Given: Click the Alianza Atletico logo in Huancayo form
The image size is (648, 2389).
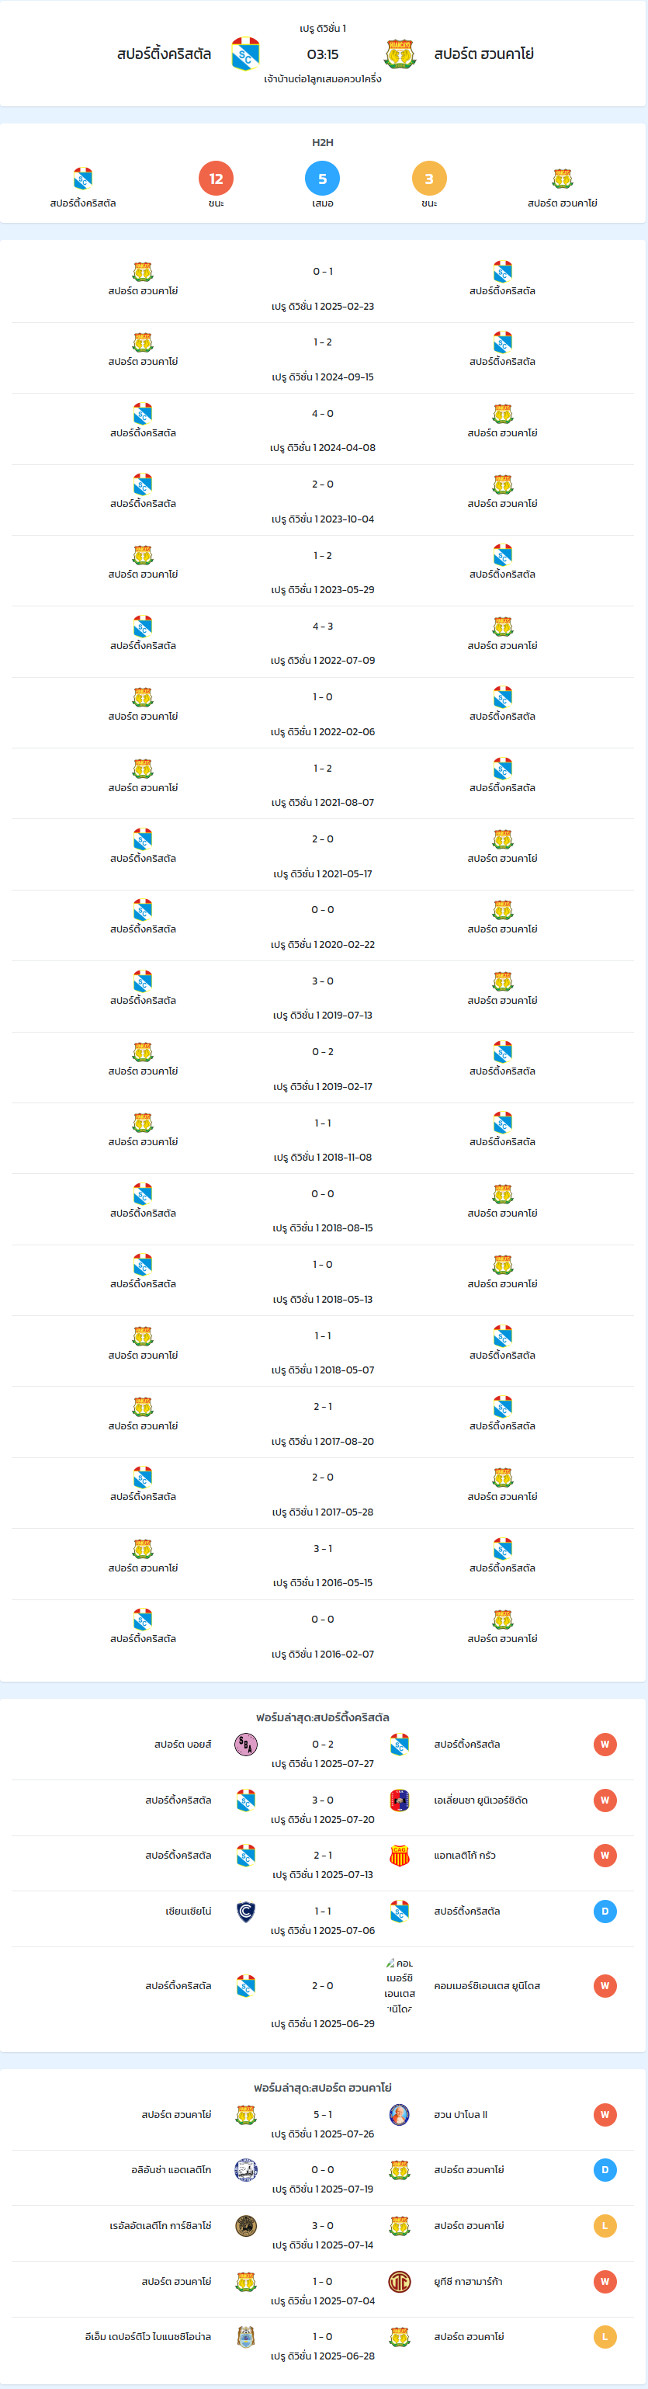Looking at the screenshot, I should (246, 2170).
